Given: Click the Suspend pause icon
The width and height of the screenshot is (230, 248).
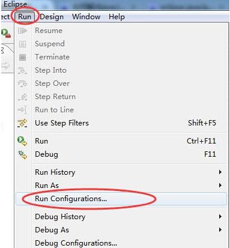Looking at the screenshot, I should coord(22,44).
